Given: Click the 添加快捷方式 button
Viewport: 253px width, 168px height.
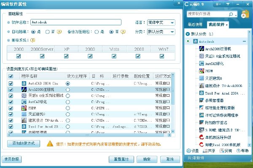Looking at the screenshot, I should point(24,143).
